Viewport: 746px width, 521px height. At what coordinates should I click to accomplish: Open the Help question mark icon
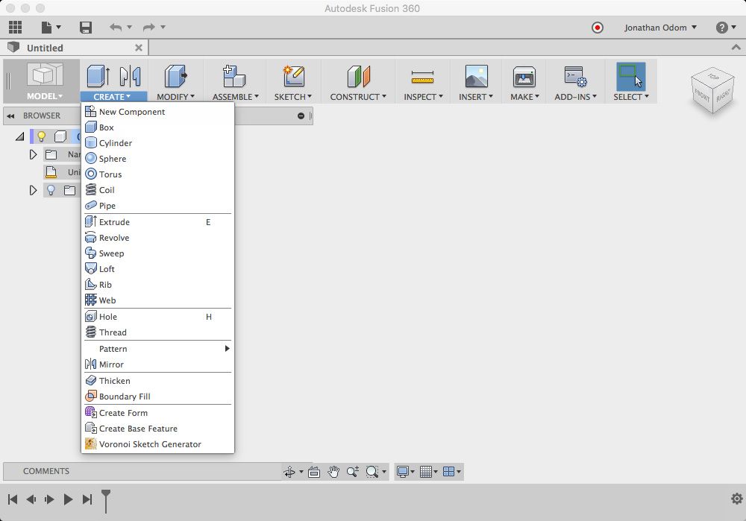(x=721, y=28)
